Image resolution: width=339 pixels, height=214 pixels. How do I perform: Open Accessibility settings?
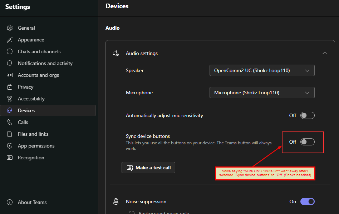point(48,99)
